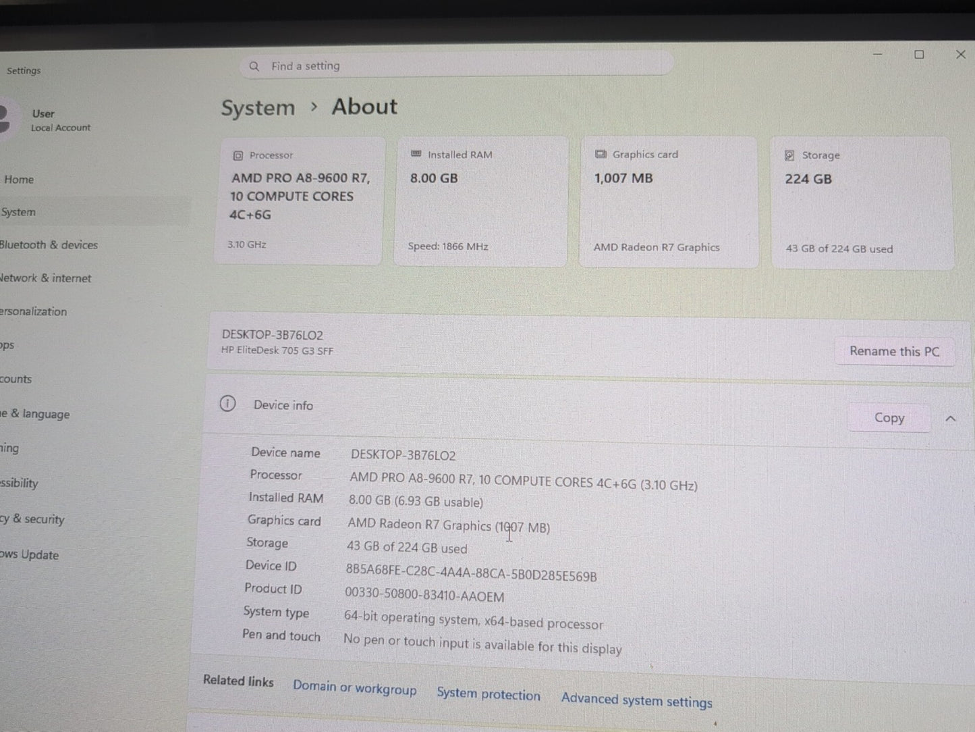Collapse the Device info section chevron
This screenshot has width=975, height=732.
[x=951, y=419]
